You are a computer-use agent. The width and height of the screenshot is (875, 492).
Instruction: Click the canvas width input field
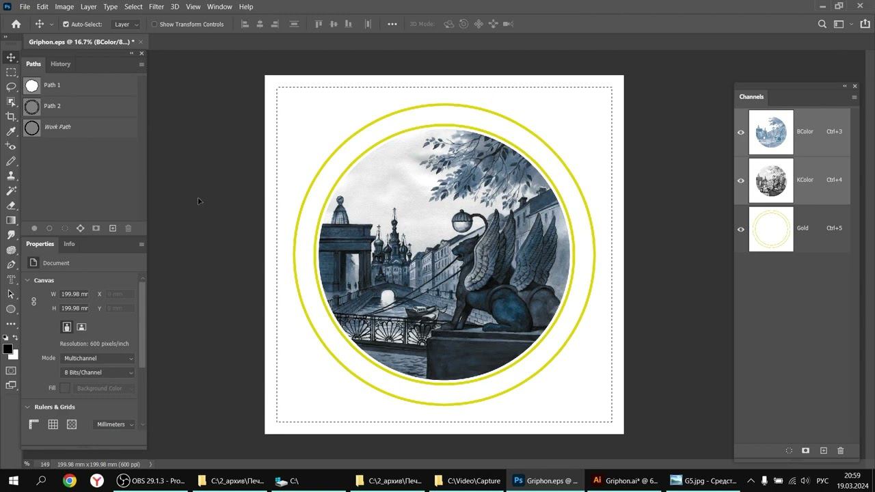[x=75, y=294]
